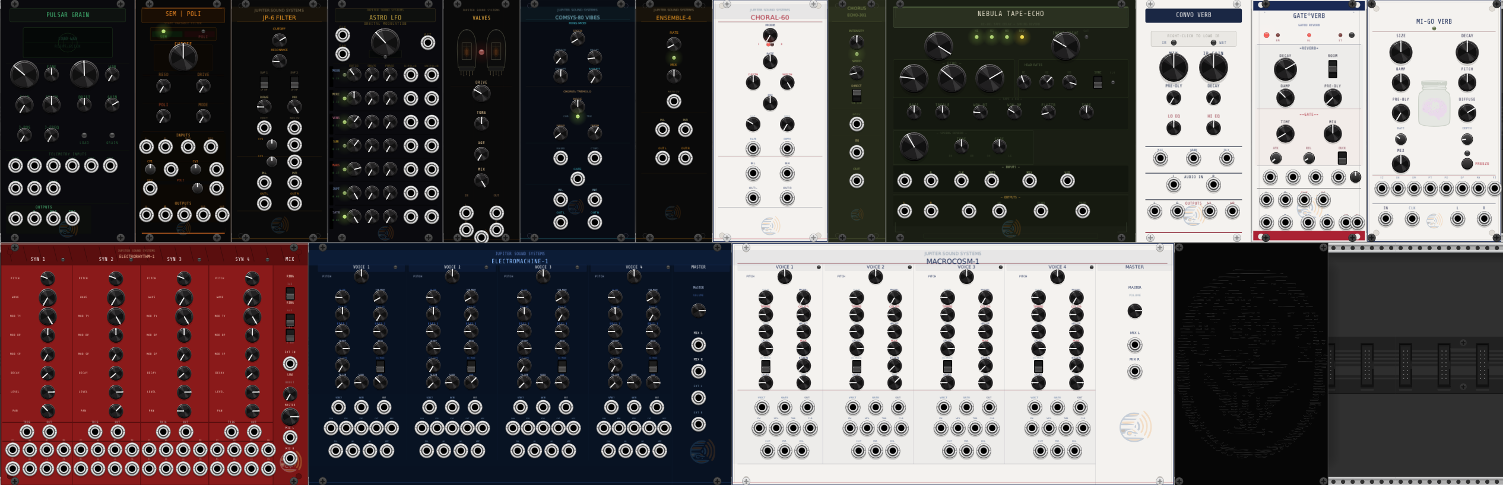Click the Electrorhythm-1 SYN 1 Pitch knob
Screen dimensions: 1503x485
(x=47, y=278)
